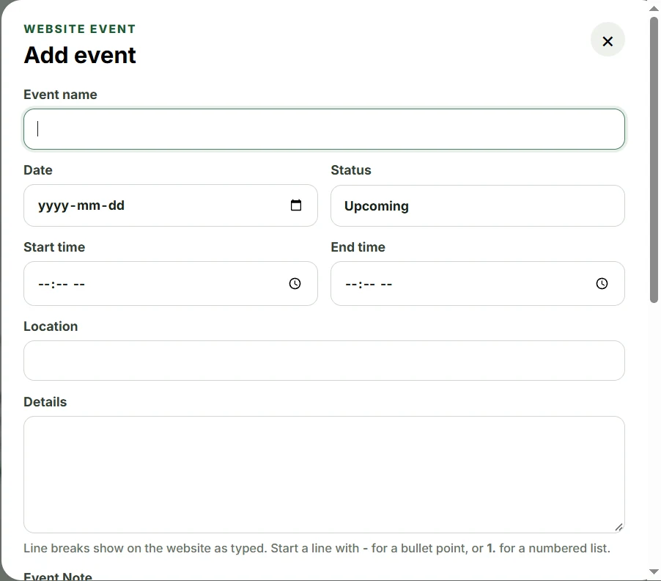Click the Location input field
The image size is (661, 581).
[324, 360]
